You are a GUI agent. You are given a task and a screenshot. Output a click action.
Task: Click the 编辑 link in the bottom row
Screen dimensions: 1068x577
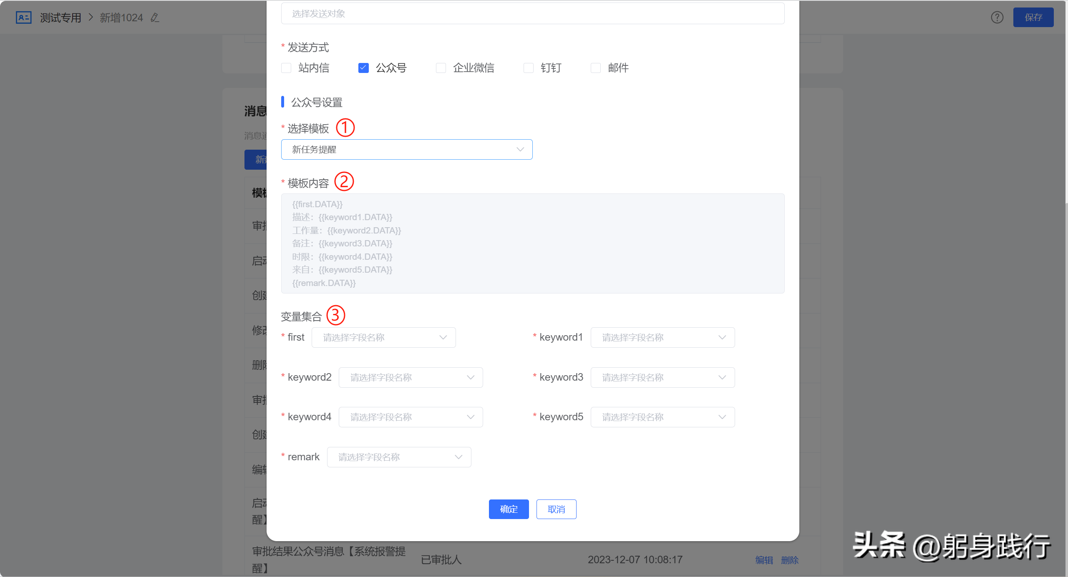click(x=764, y=560)
